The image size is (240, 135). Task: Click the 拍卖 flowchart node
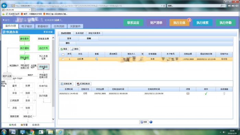(28, 93)
